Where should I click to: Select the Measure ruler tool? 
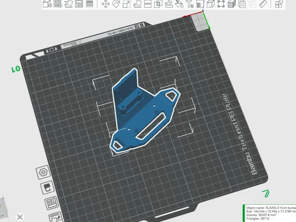263,4
